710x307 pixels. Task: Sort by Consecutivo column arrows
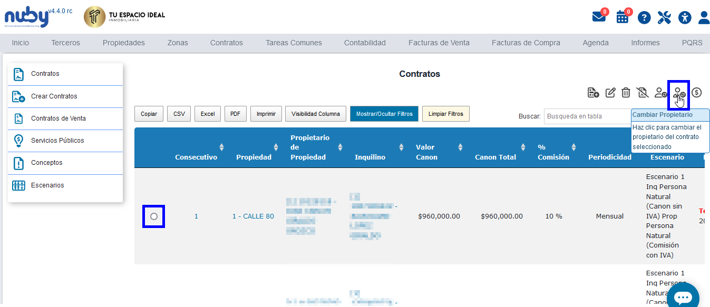[222, 147]
